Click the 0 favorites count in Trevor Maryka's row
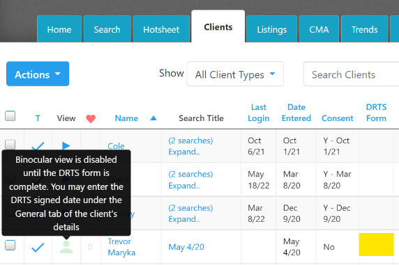The image size is (399, 265). coord(90,247)
